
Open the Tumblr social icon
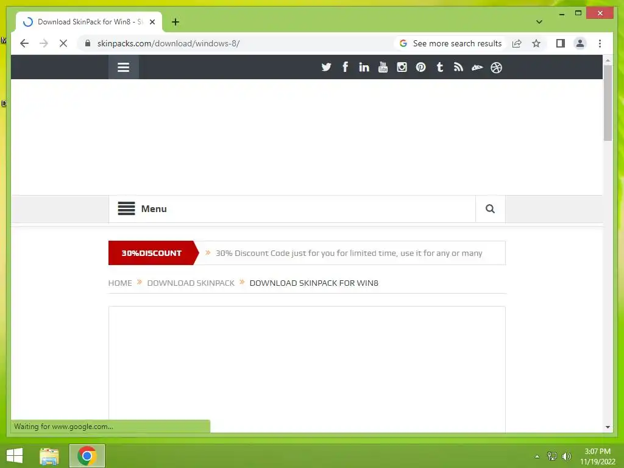440,67
